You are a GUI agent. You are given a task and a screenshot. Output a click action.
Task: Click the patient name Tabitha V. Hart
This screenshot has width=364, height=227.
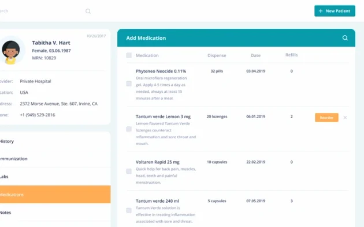click(x=51, y=43)
